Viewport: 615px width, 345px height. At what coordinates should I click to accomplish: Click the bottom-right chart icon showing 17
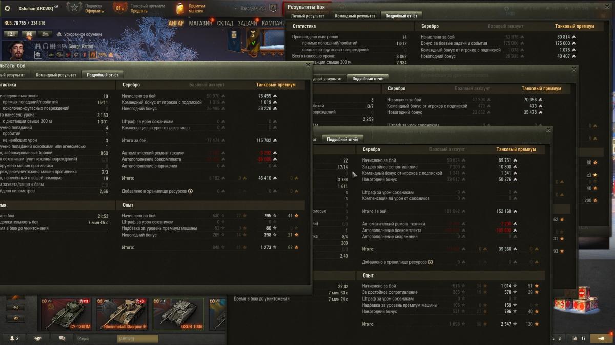579,338
